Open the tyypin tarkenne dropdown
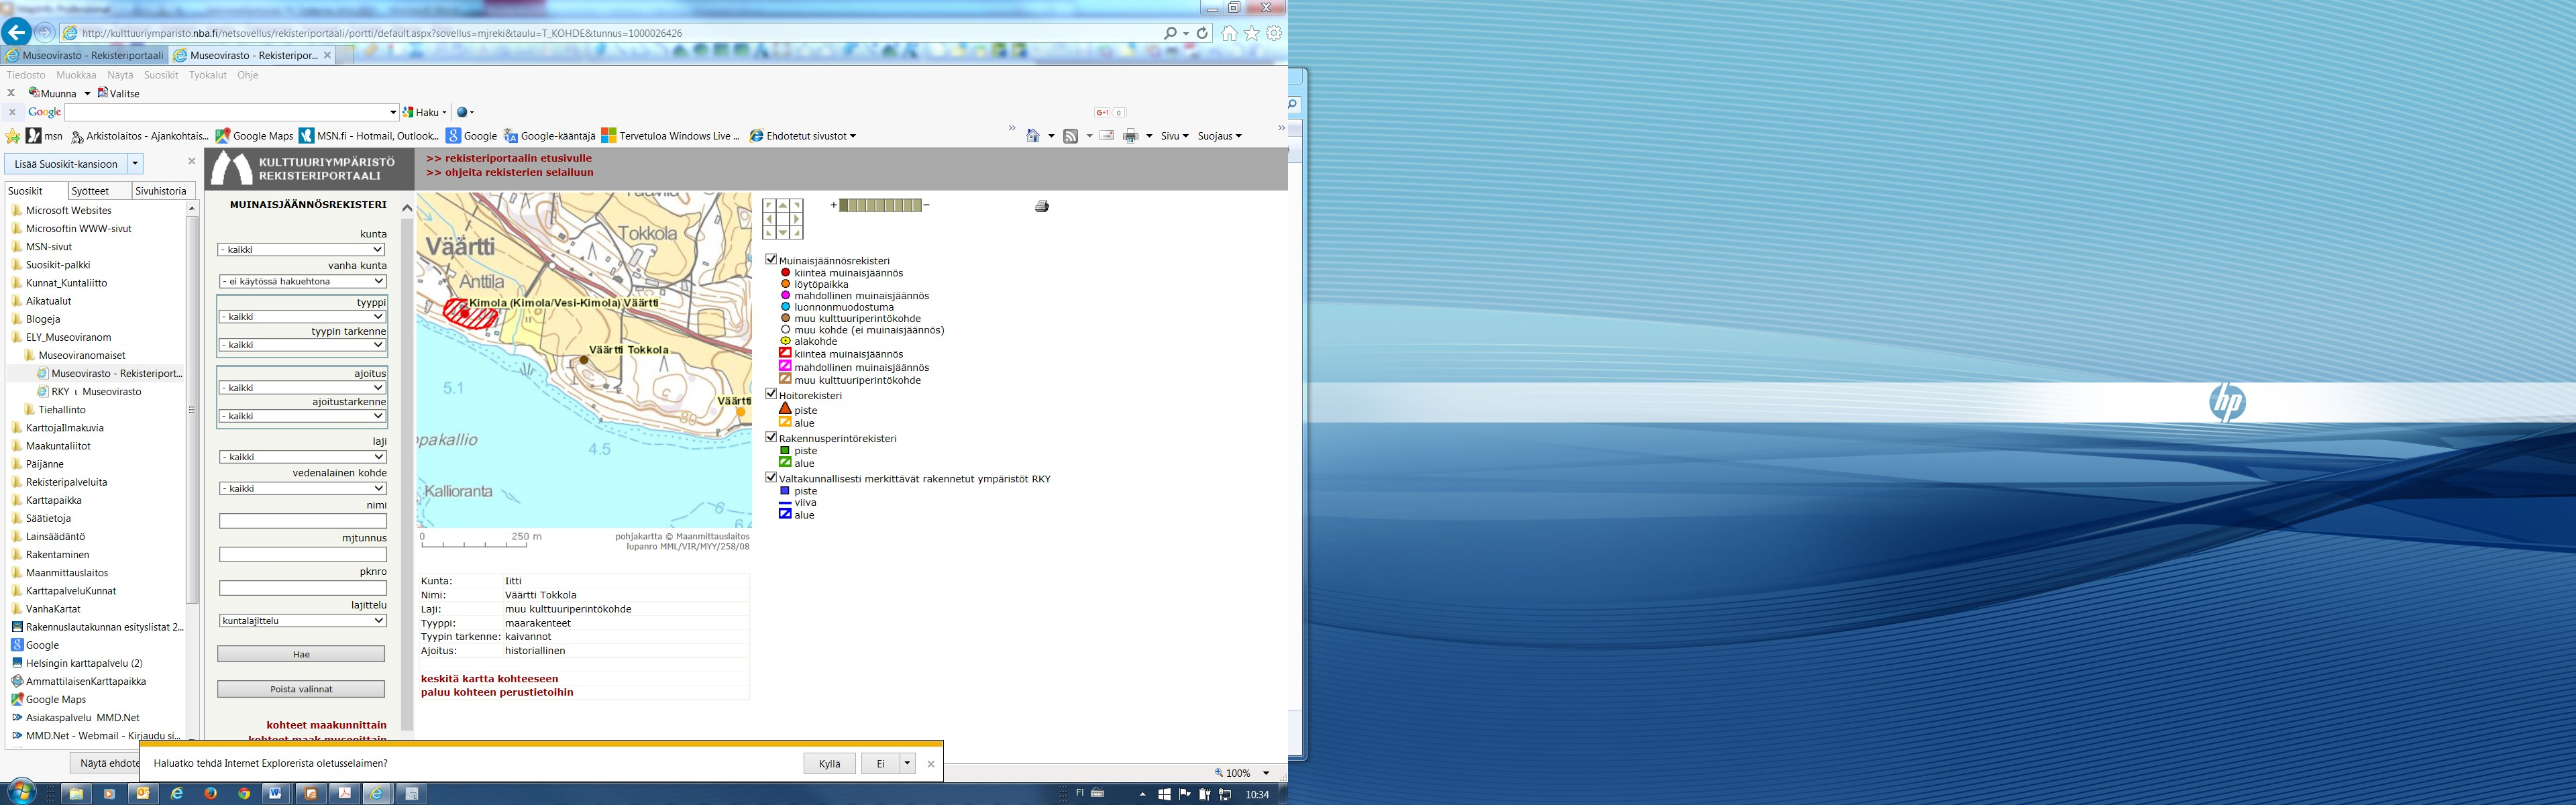The height and width of the screenshot is (805, 2576). tap(302, 345)
